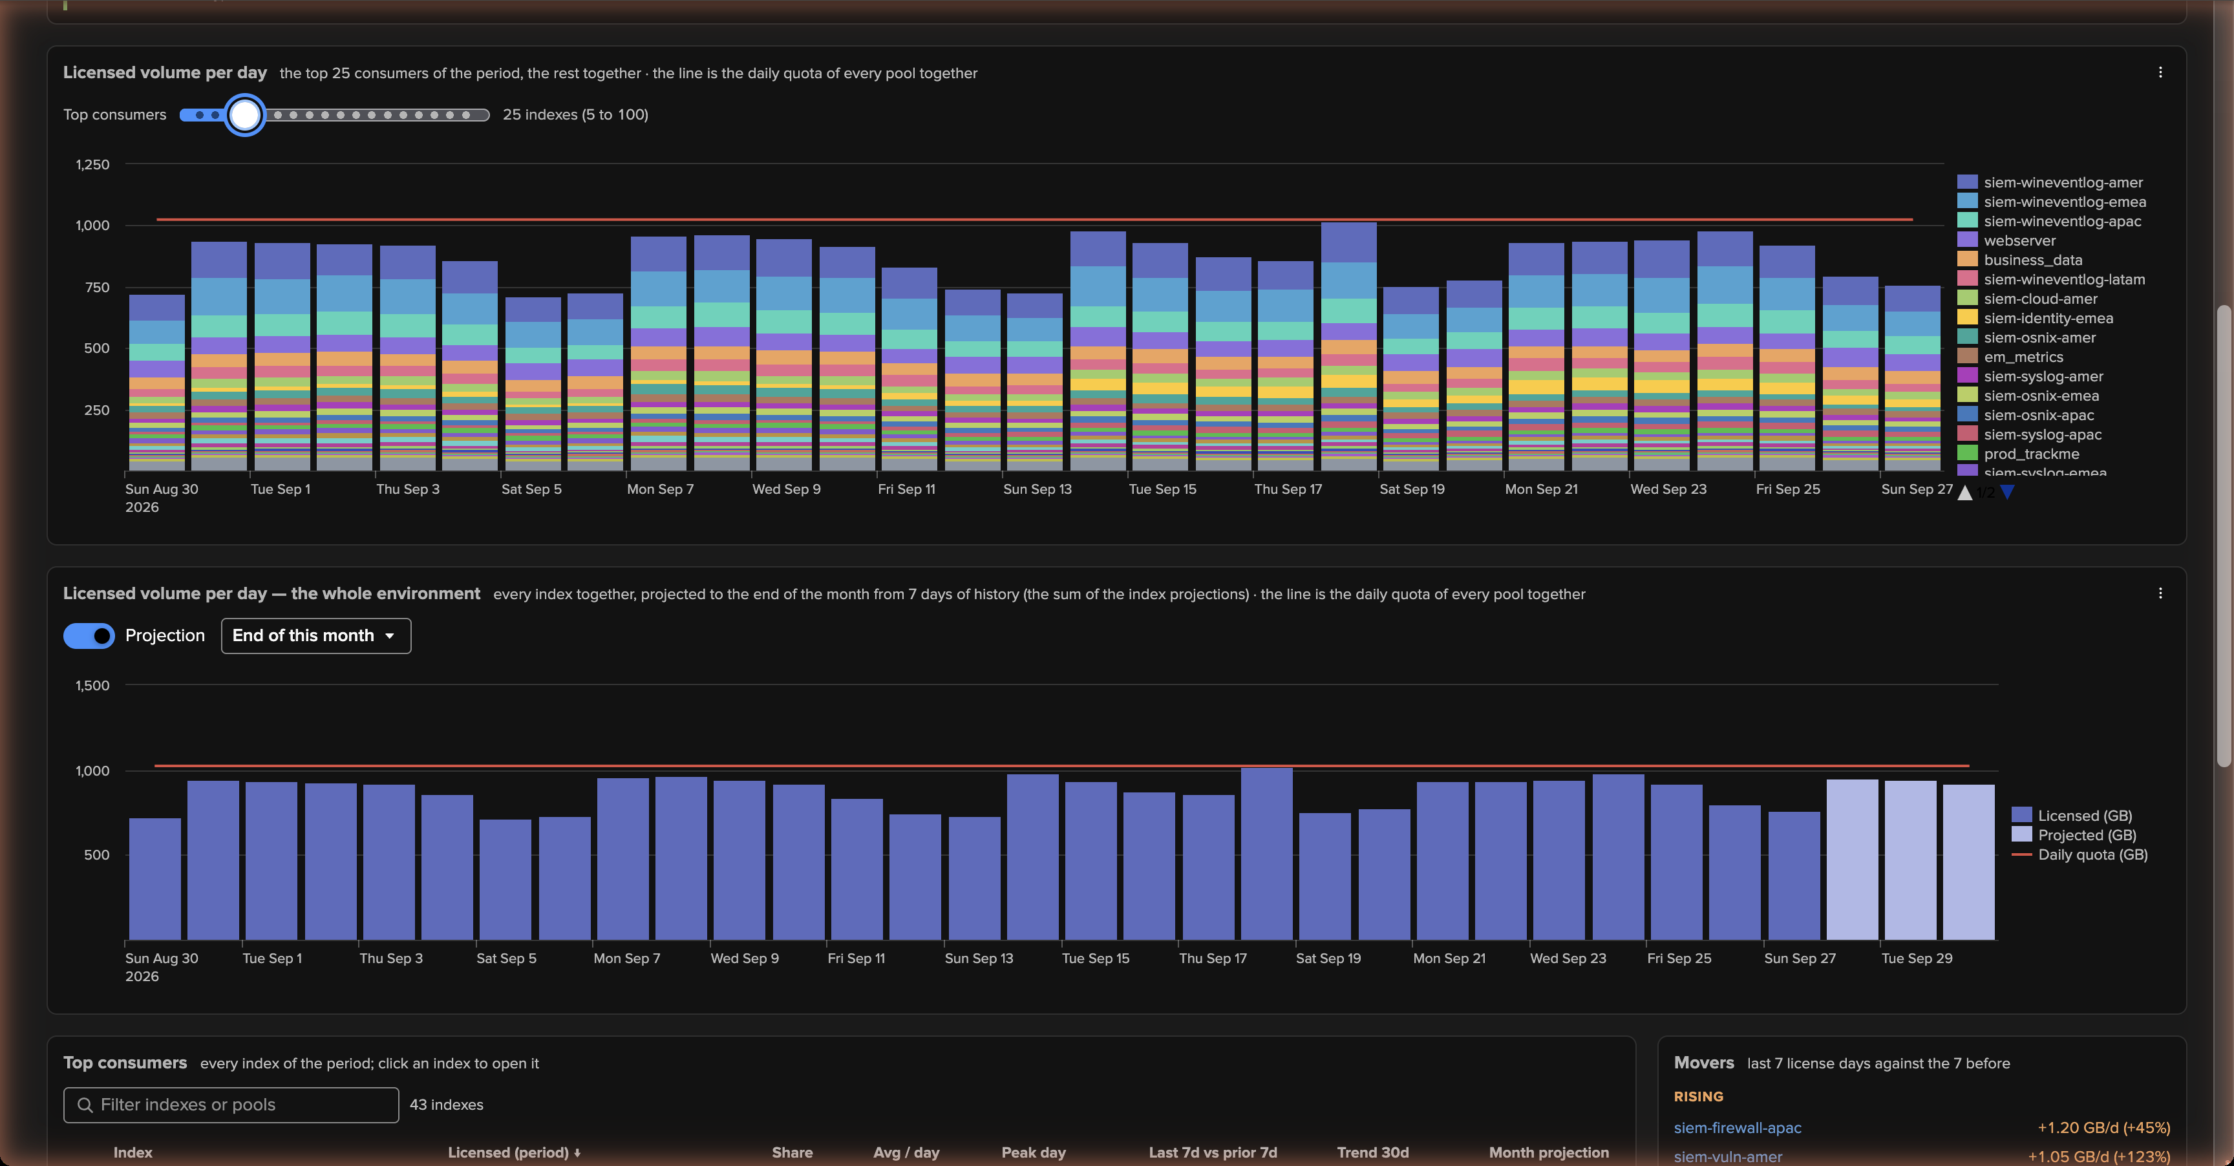Sort by Last 7d vs prior 7d
This screenshot has height=1166, width=2234.
point(1213,1153)
